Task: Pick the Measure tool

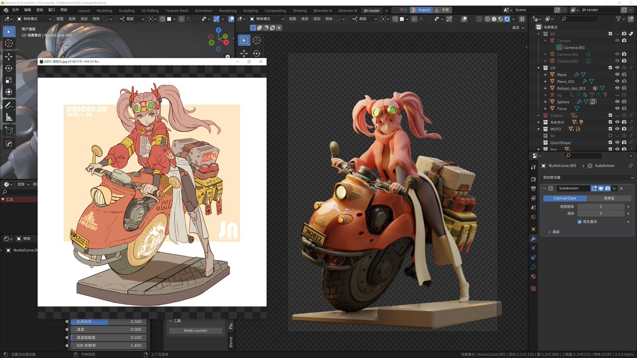Action: [8, 117]
